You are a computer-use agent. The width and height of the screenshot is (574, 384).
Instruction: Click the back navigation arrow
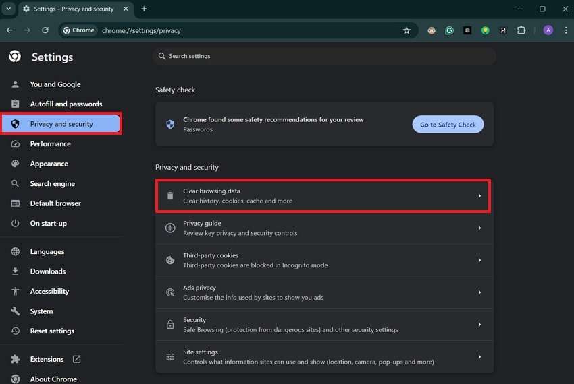coord(9,30)
